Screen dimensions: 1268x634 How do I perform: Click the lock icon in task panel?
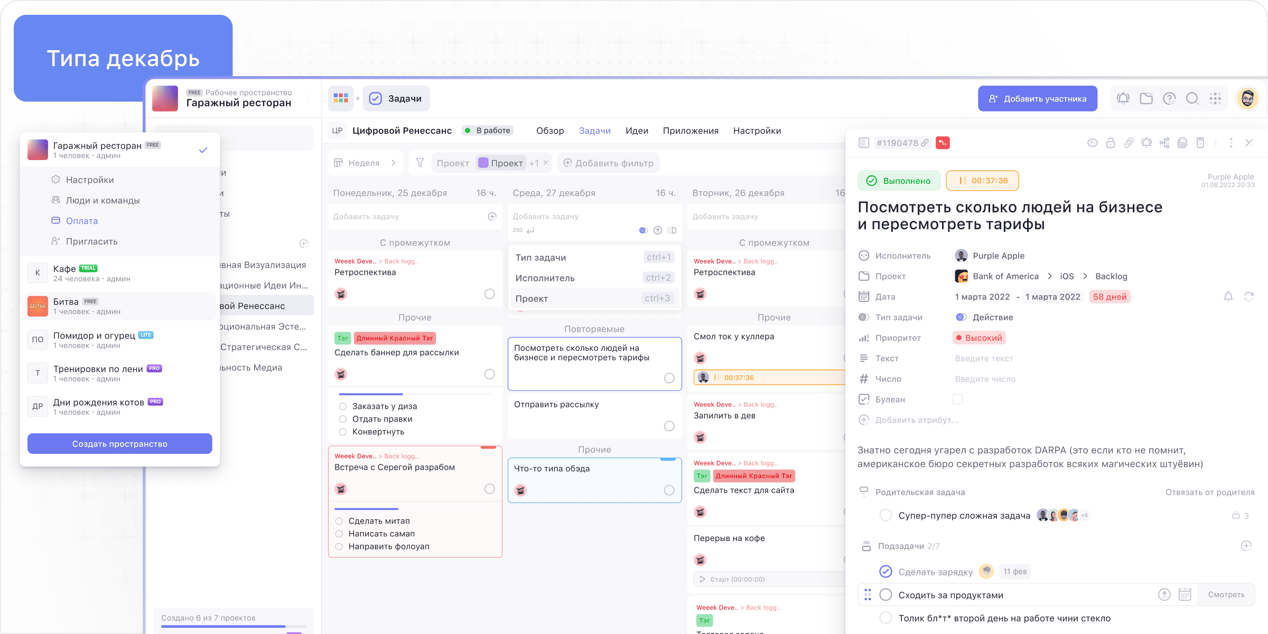point(1111,143)
